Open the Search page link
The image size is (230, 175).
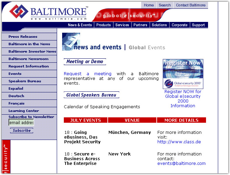[x=165, y=5]
